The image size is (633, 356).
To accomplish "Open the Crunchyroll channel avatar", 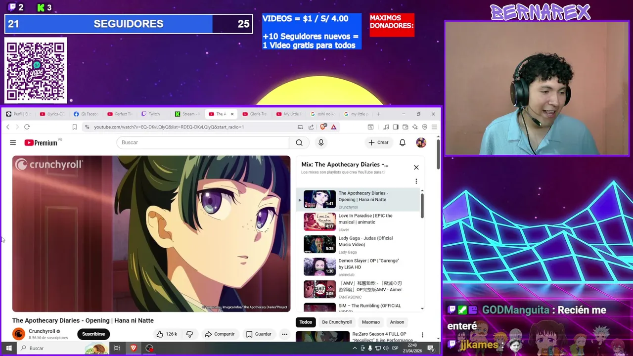I will (19, 334).
